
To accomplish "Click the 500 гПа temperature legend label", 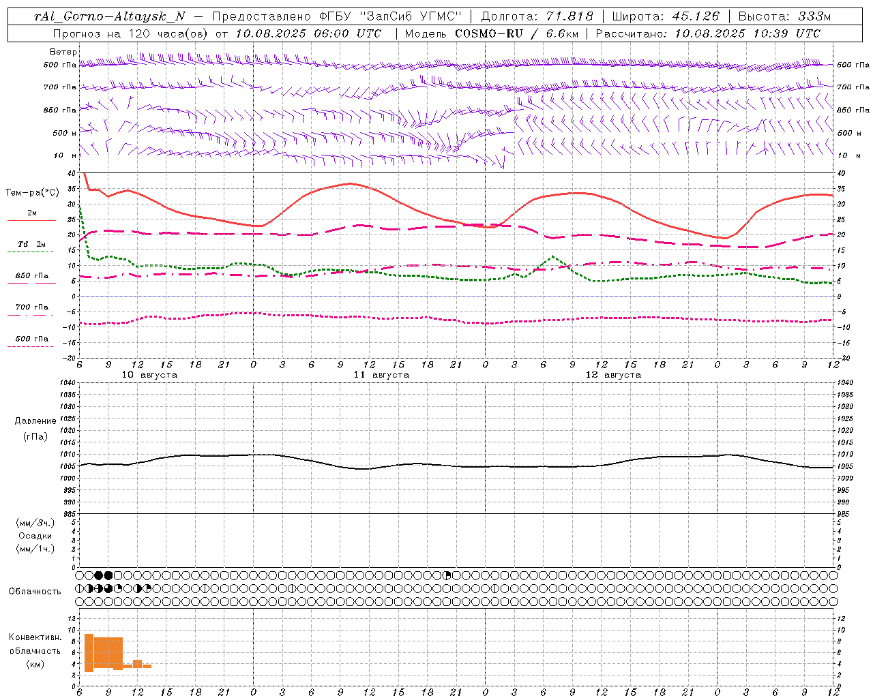I will click(x=31, y=339).
